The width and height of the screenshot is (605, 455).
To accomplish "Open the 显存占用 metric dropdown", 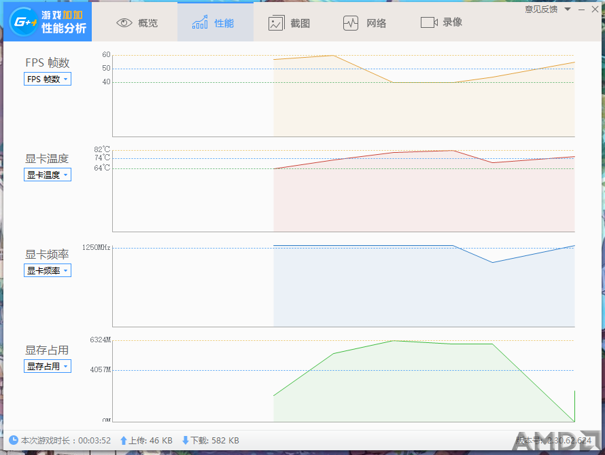I will pos(48,366).
